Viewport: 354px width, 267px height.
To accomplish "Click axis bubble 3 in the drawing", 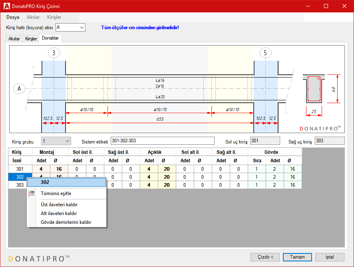I will pos(54,53).
